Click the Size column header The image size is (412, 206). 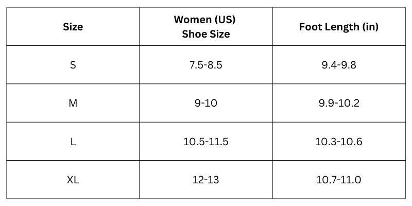coord(73,27)
